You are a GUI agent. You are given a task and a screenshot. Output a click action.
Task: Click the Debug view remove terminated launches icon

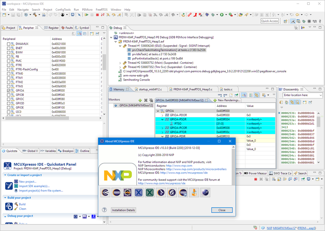point(296,28)
